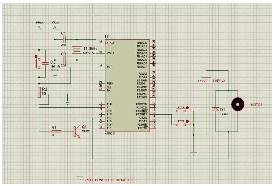Select the AT89C51 microcontroller U1
Screen dimensions: 274x186
(x=128, y=86)
